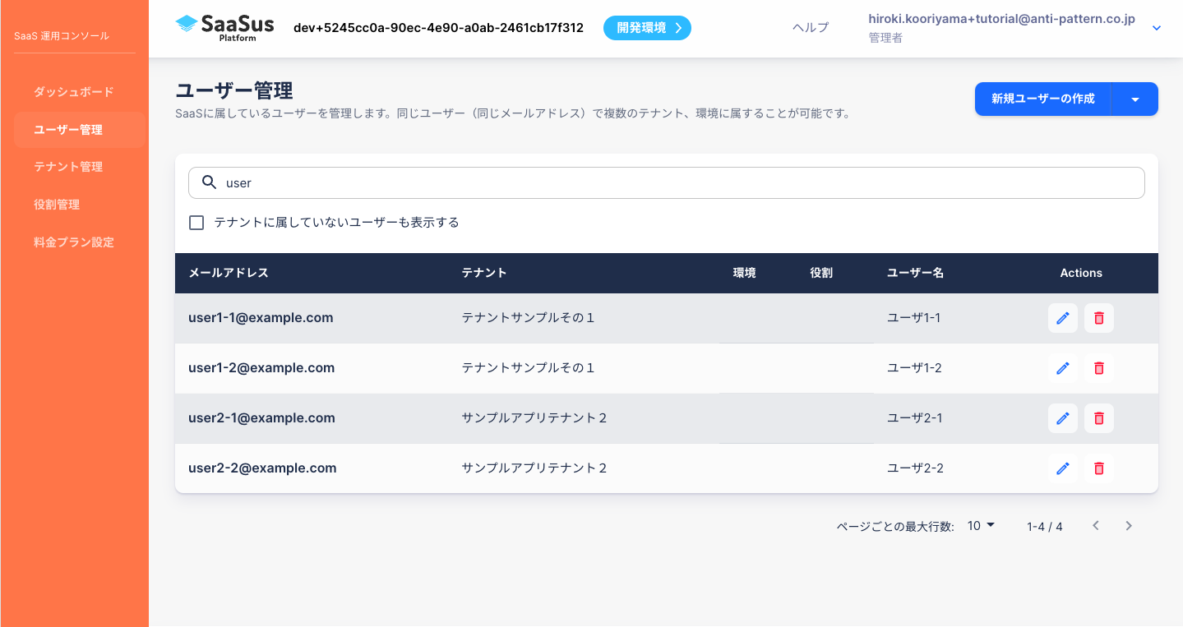Select user2-1@example.com cell
1183x627 pixels.
click(261, 418)
